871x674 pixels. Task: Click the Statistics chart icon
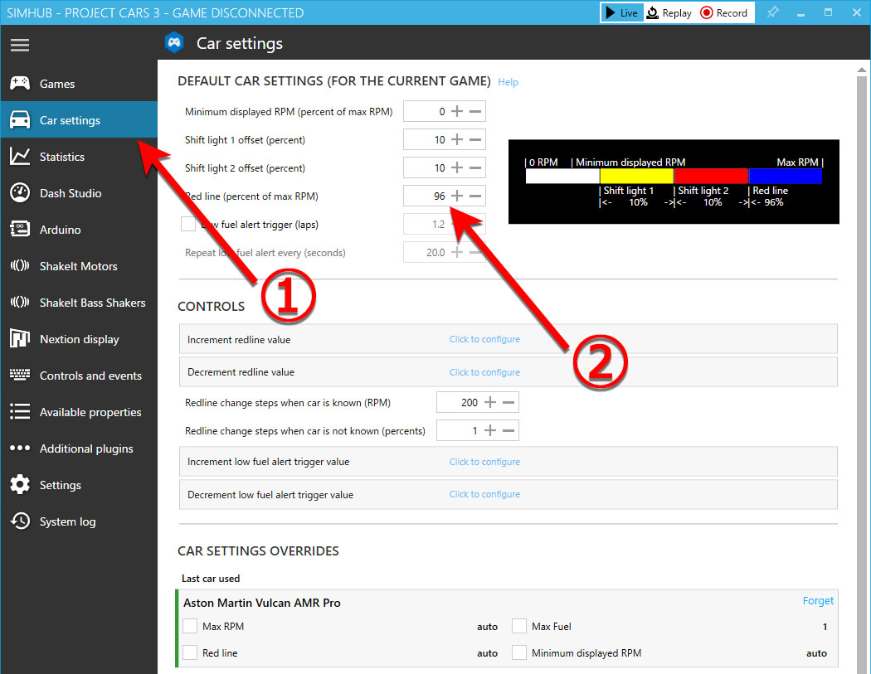click(20, 157)
